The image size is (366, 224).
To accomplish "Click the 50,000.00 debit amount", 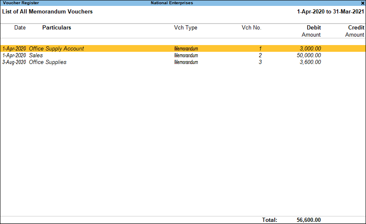I will point(309,55).
